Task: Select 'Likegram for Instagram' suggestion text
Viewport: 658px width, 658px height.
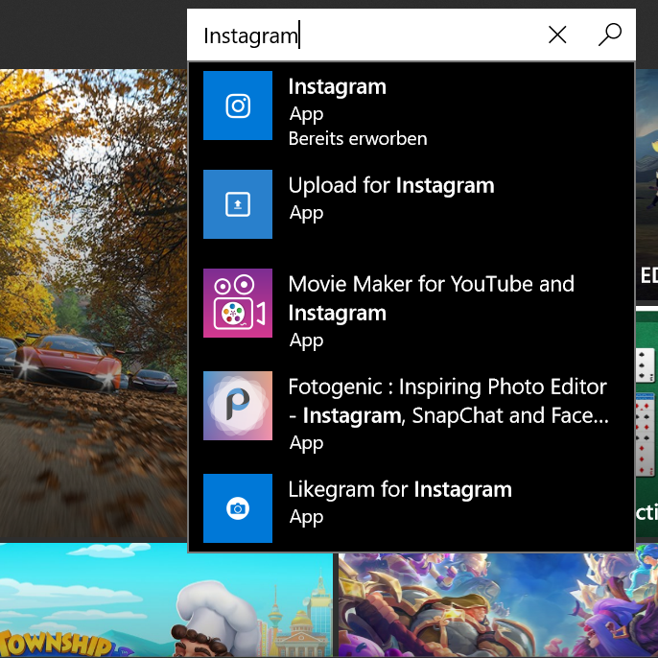Action: pyautogui.click(x=400, y=490)
